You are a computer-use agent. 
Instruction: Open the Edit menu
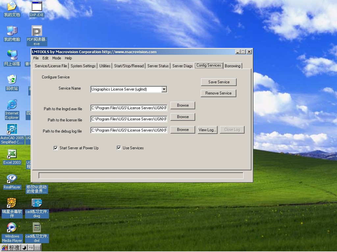coord(45,58)
